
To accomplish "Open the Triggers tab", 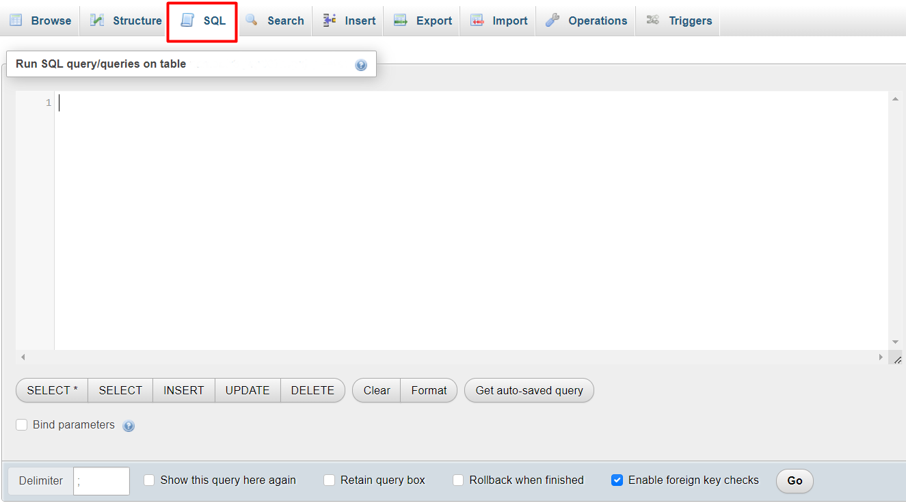I will (x=679, y=21).
